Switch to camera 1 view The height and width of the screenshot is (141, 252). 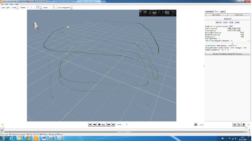click(x=28, y=8)
